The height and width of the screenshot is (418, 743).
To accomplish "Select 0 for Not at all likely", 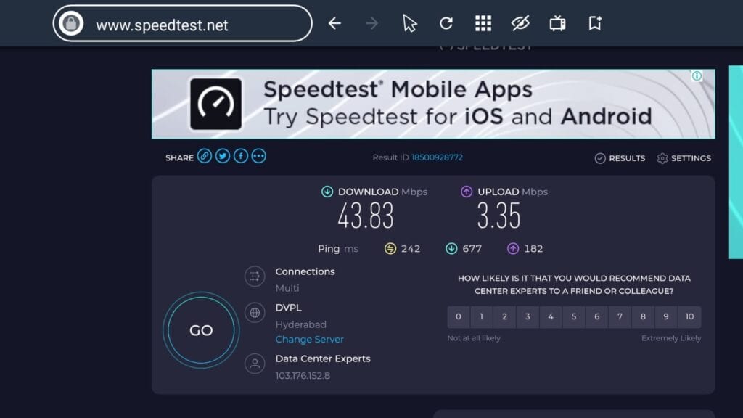I will coord(458,317).
